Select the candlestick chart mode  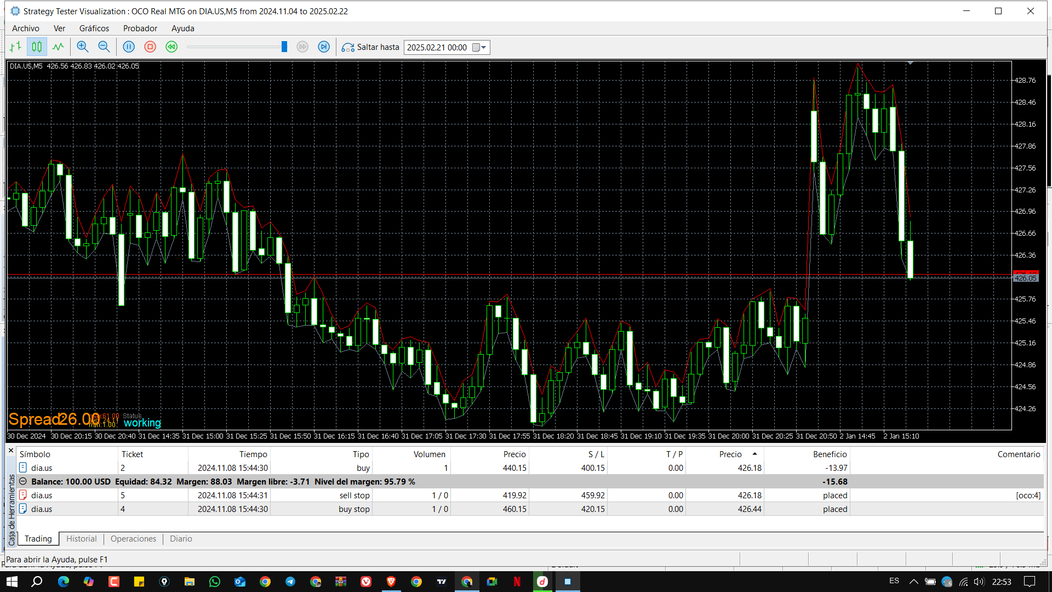pos(37,47)
